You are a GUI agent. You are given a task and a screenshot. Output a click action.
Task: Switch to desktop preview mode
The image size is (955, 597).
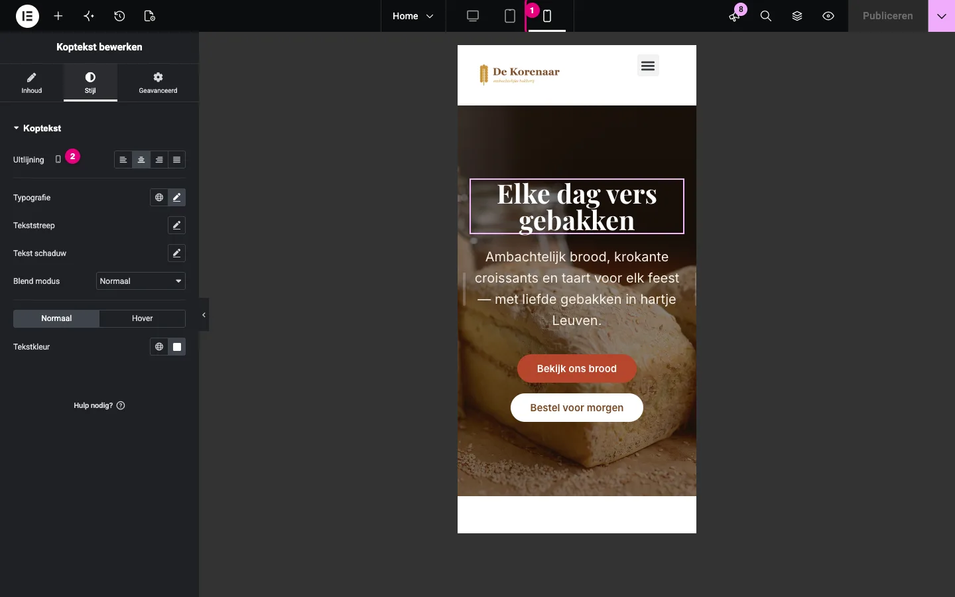473,16
